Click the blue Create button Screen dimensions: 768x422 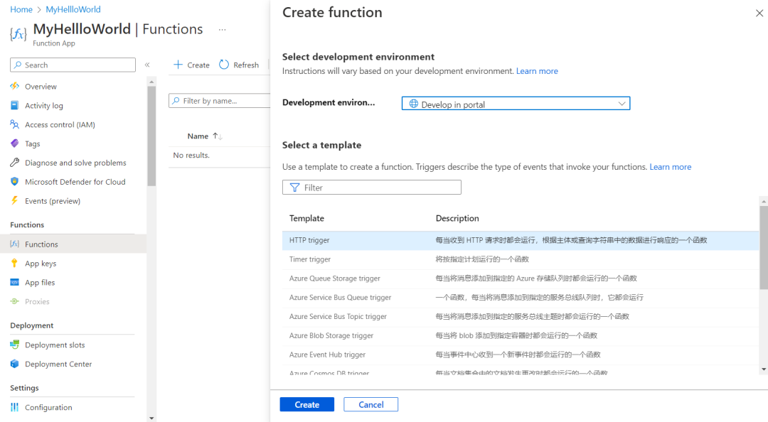[x=306, y=404]
